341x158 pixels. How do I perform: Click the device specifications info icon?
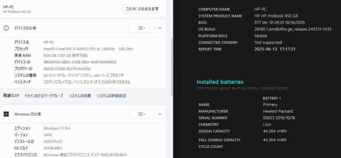pyautogui.click(x=6, y=28)
